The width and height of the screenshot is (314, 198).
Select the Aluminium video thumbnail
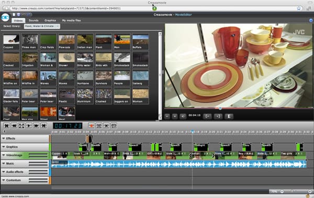[85, 95]
